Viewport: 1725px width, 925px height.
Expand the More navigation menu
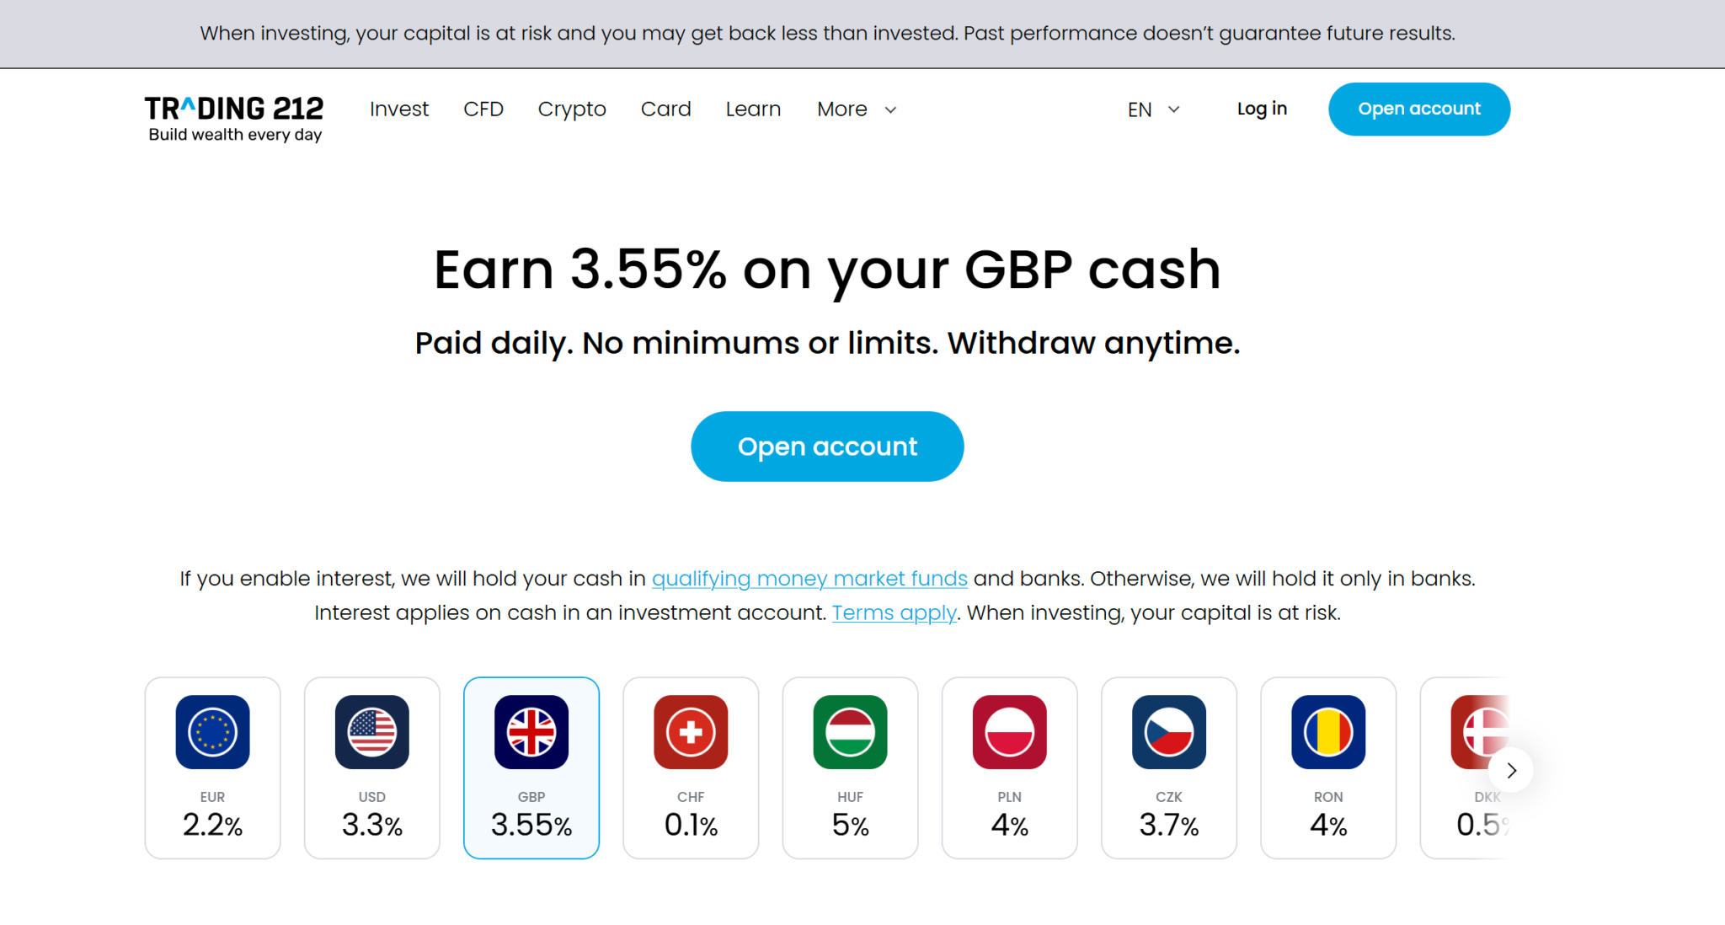(x=857, y=110)
